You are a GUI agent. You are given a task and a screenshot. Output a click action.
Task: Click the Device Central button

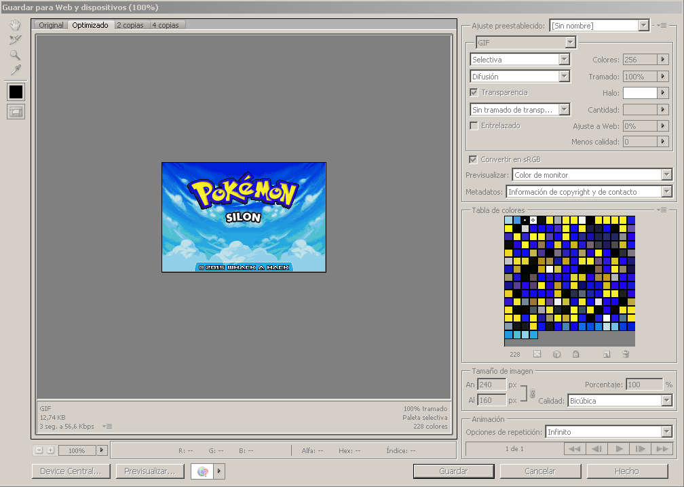[71, 471]
